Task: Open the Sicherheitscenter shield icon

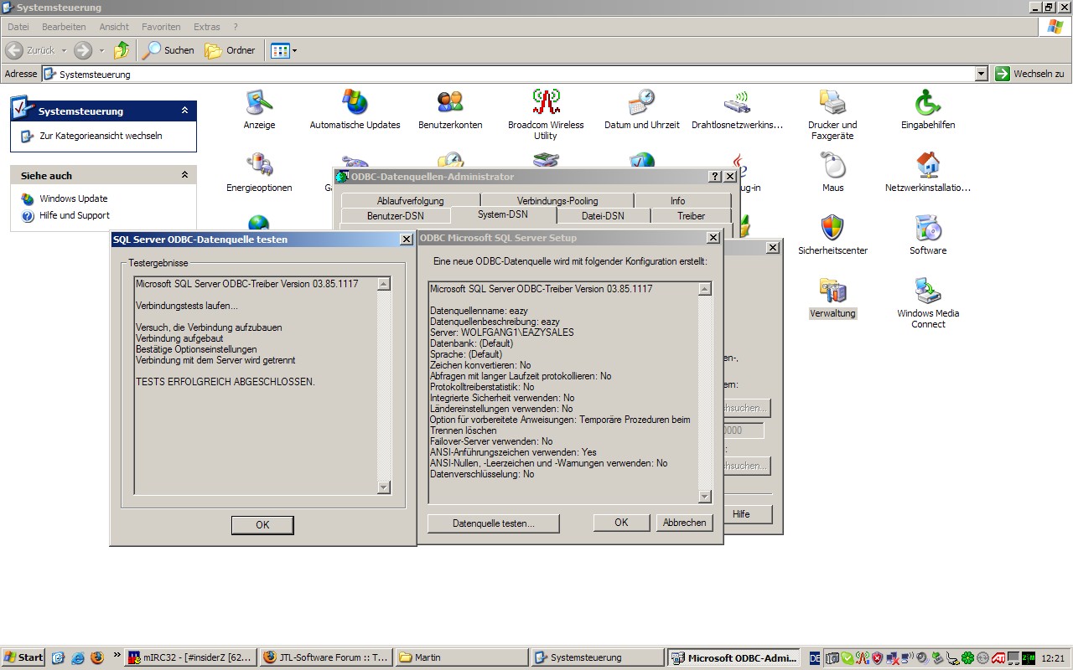Action: pos(833,228)
